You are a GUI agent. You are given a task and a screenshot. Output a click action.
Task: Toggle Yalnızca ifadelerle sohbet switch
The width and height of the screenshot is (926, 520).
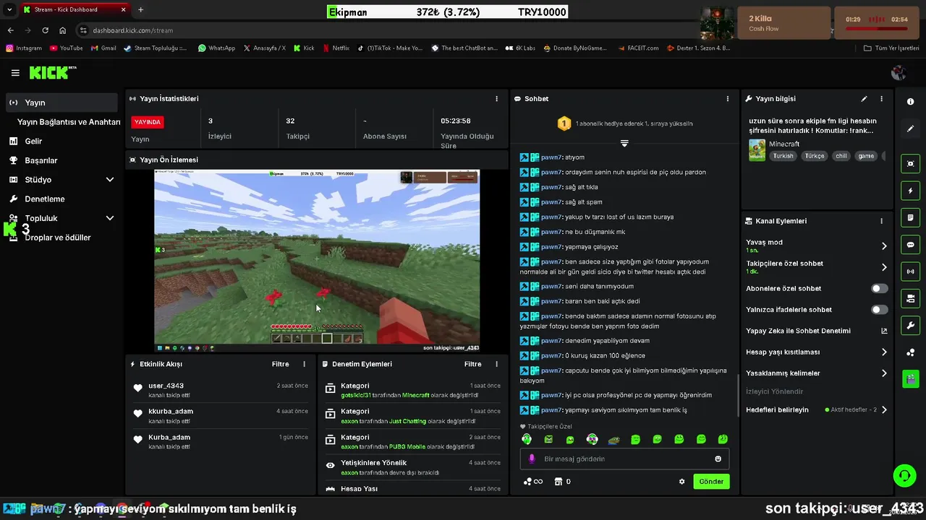pyautogui.click(x=879, y=309)
